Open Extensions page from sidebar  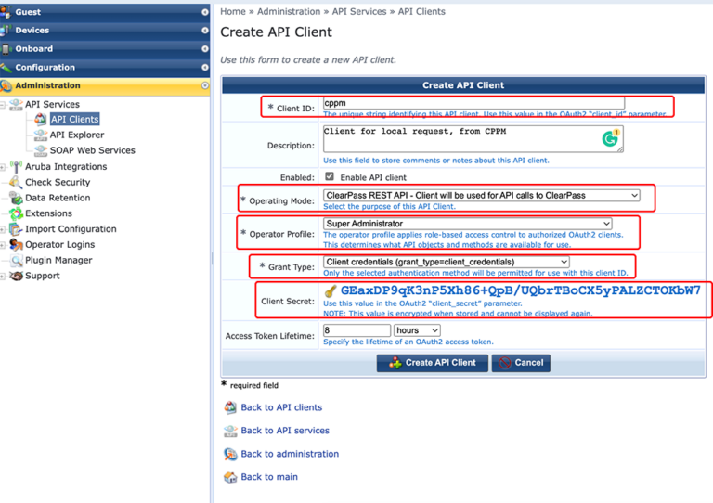pyautogui.click(x=48, y=213)
